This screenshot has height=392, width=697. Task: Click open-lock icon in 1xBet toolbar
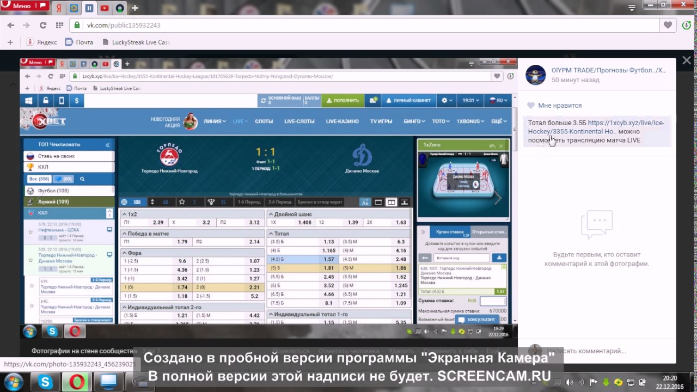[45, 100]
